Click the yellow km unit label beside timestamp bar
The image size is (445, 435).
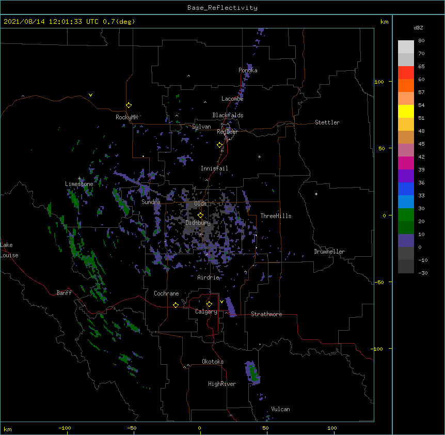point(384,22)
